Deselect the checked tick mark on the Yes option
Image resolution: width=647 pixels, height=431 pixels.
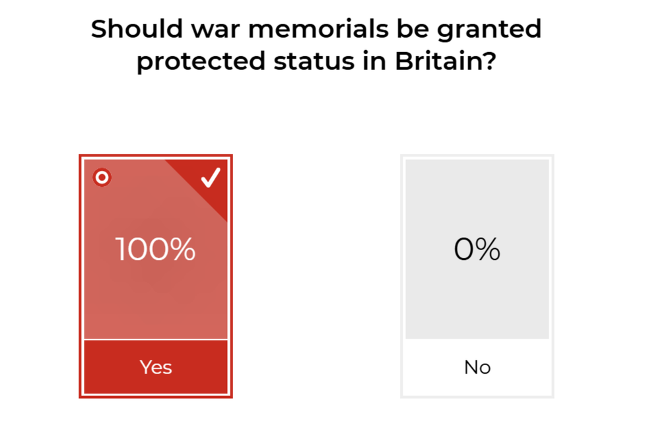(210, 178)
